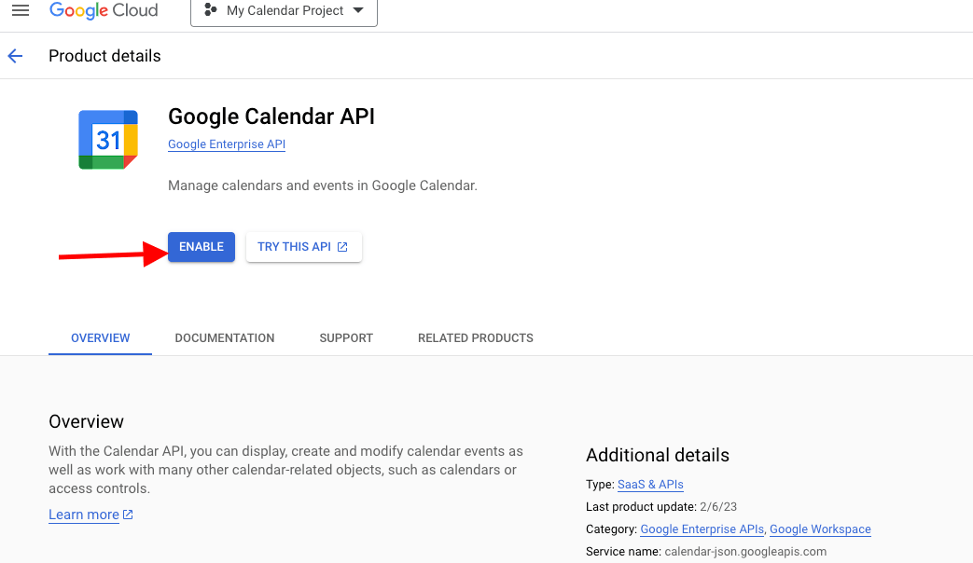
Task: Switch to the SUPPORT tab
Action: point(345,337)
